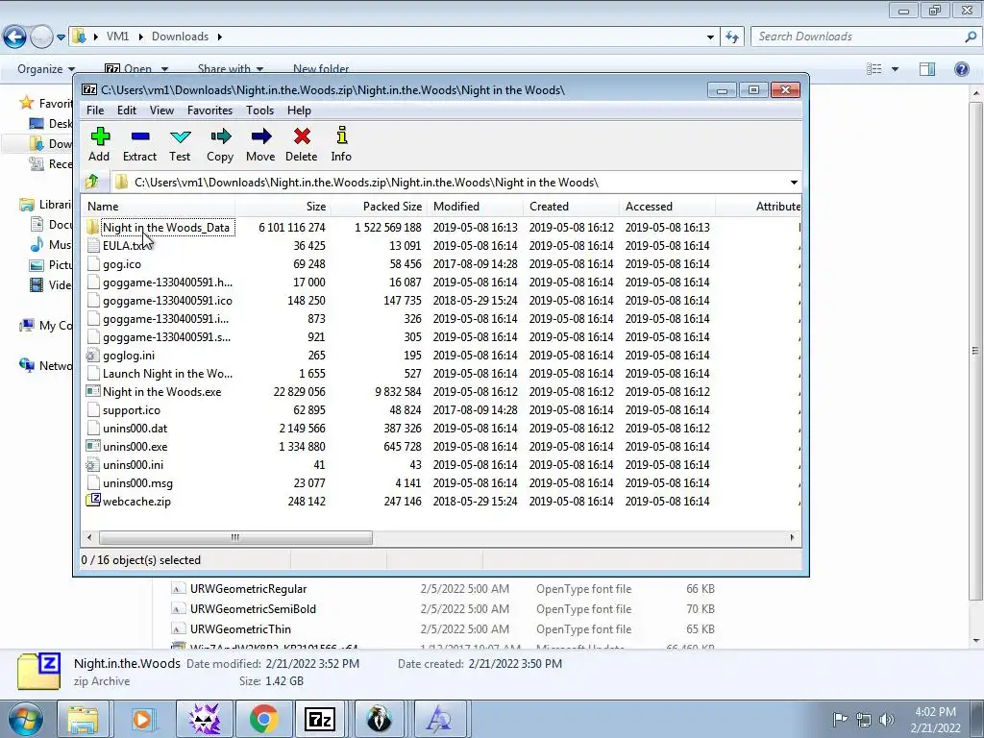Select URWGeometricSemiBold font in Explorer
984x738 pixels.
click(253, 608)
